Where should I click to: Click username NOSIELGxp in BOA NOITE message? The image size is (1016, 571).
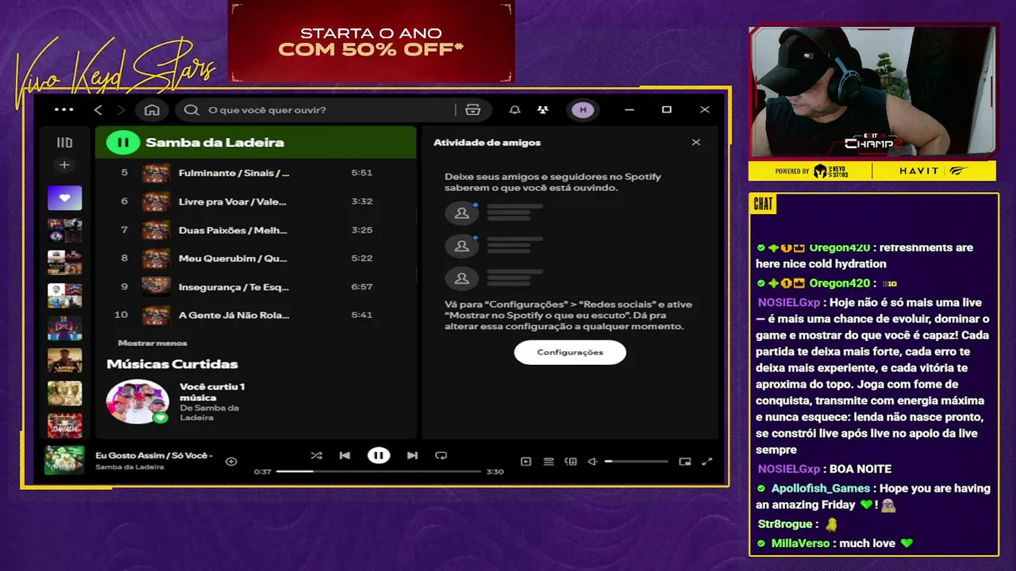[x=789, y=469]
